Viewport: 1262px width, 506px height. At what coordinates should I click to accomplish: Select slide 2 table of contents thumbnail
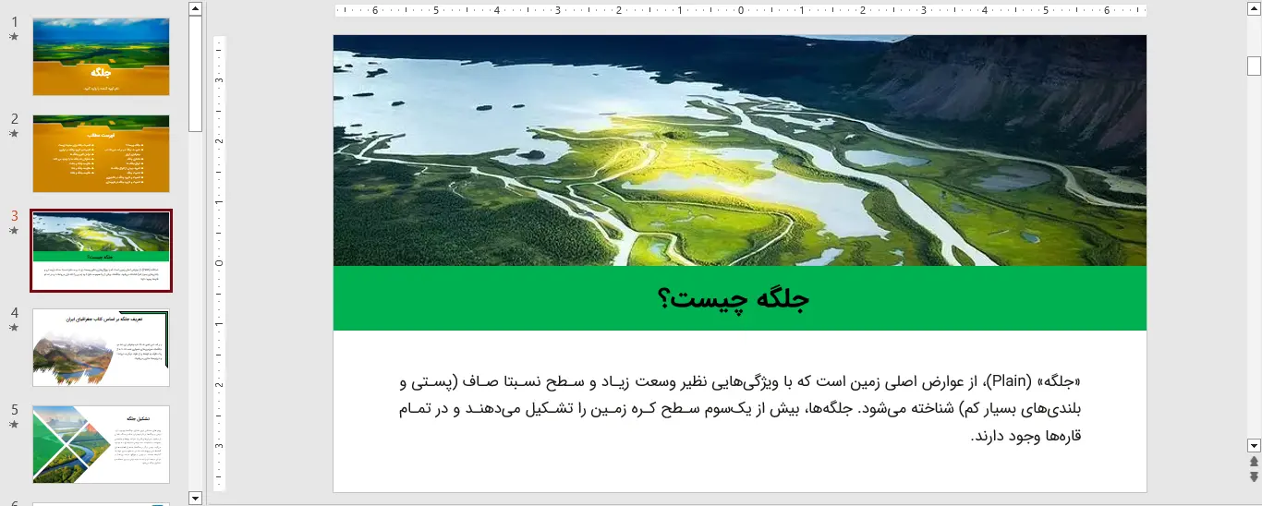pyautogui.click(x=102, y=153)
